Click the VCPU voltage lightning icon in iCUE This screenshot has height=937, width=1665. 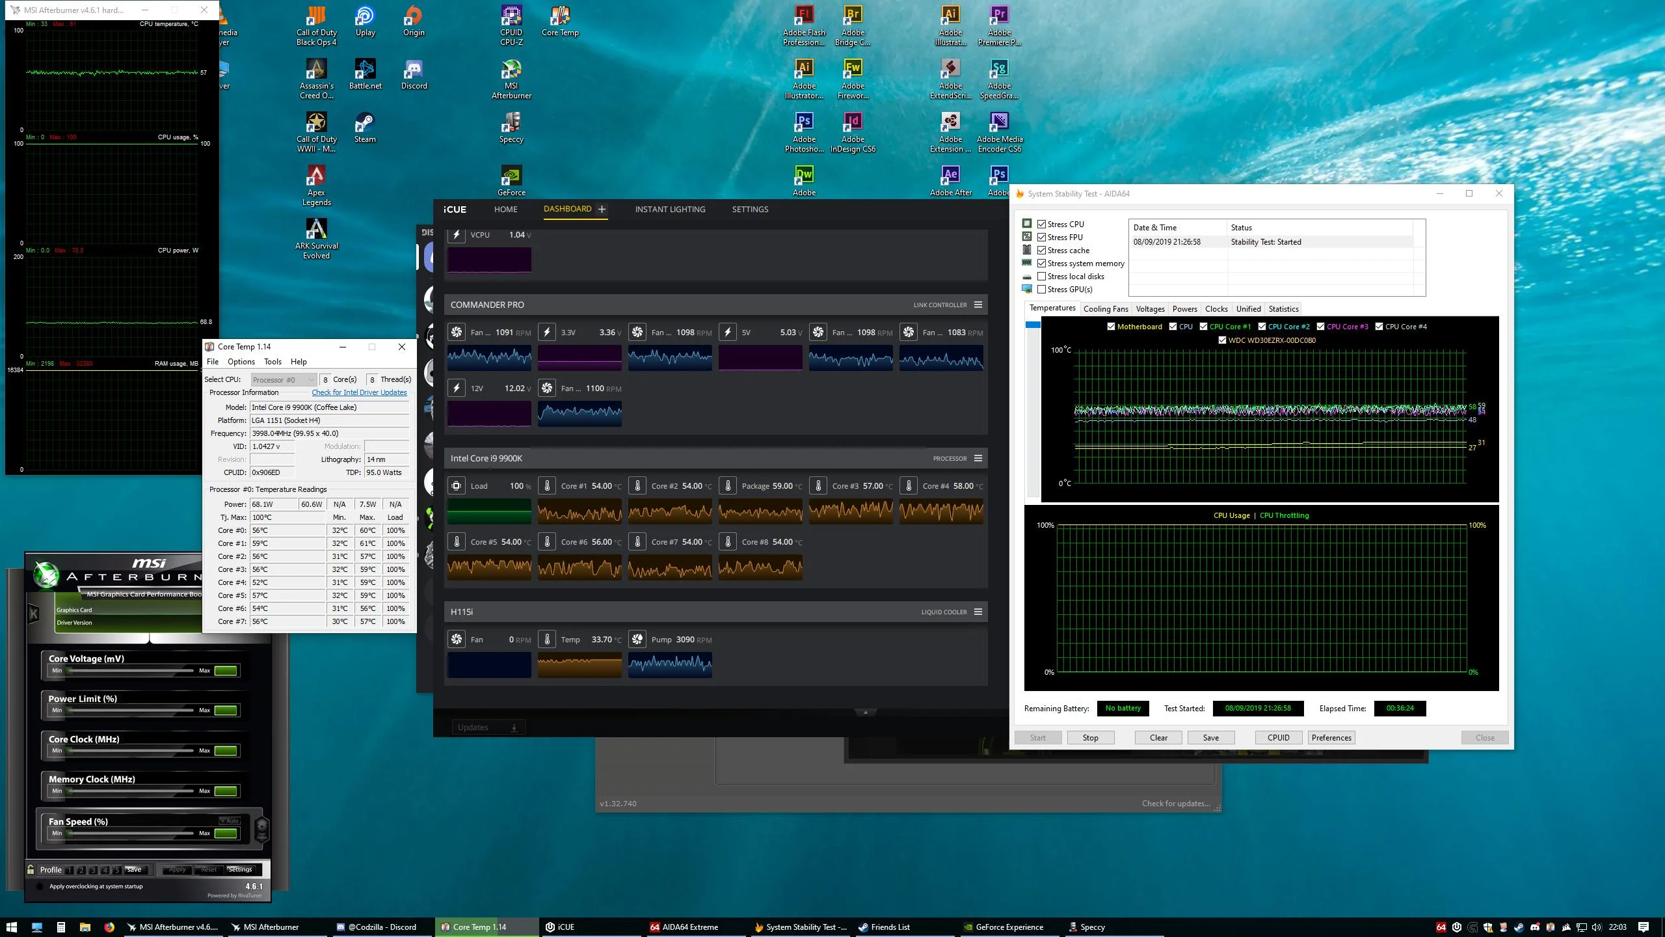[x=457, y=234]
